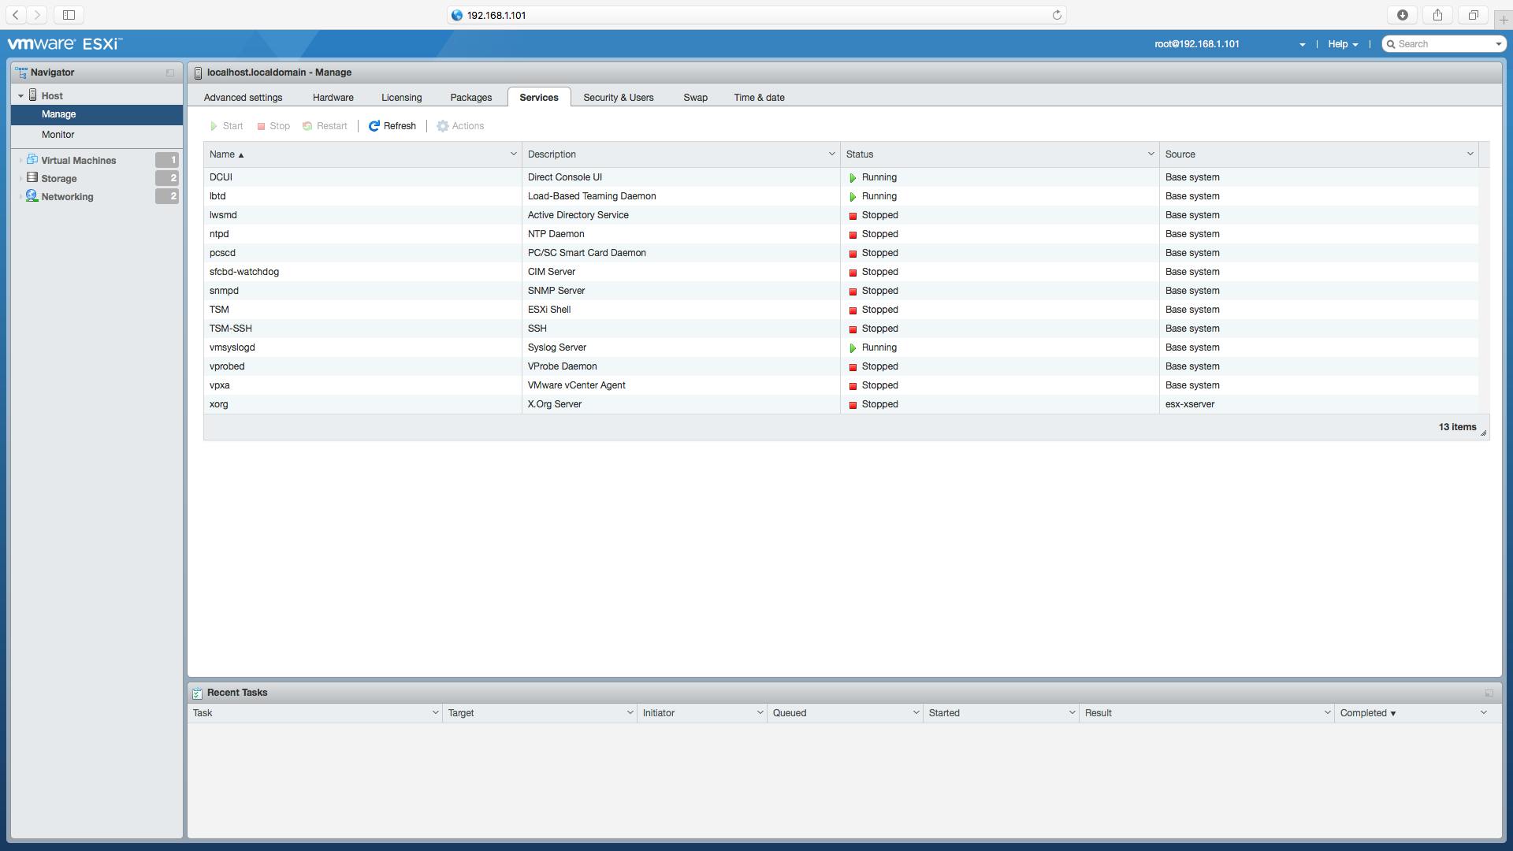
Task: Select the TSM-SSH service row
Action: (231, 329)
